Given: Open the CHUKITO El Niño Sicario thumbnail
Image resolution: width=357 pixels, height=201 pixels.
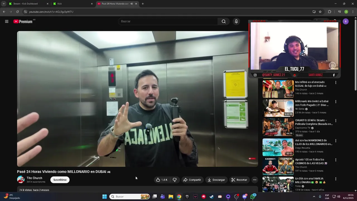Looking at the screenshot, I should click(278, 127).
